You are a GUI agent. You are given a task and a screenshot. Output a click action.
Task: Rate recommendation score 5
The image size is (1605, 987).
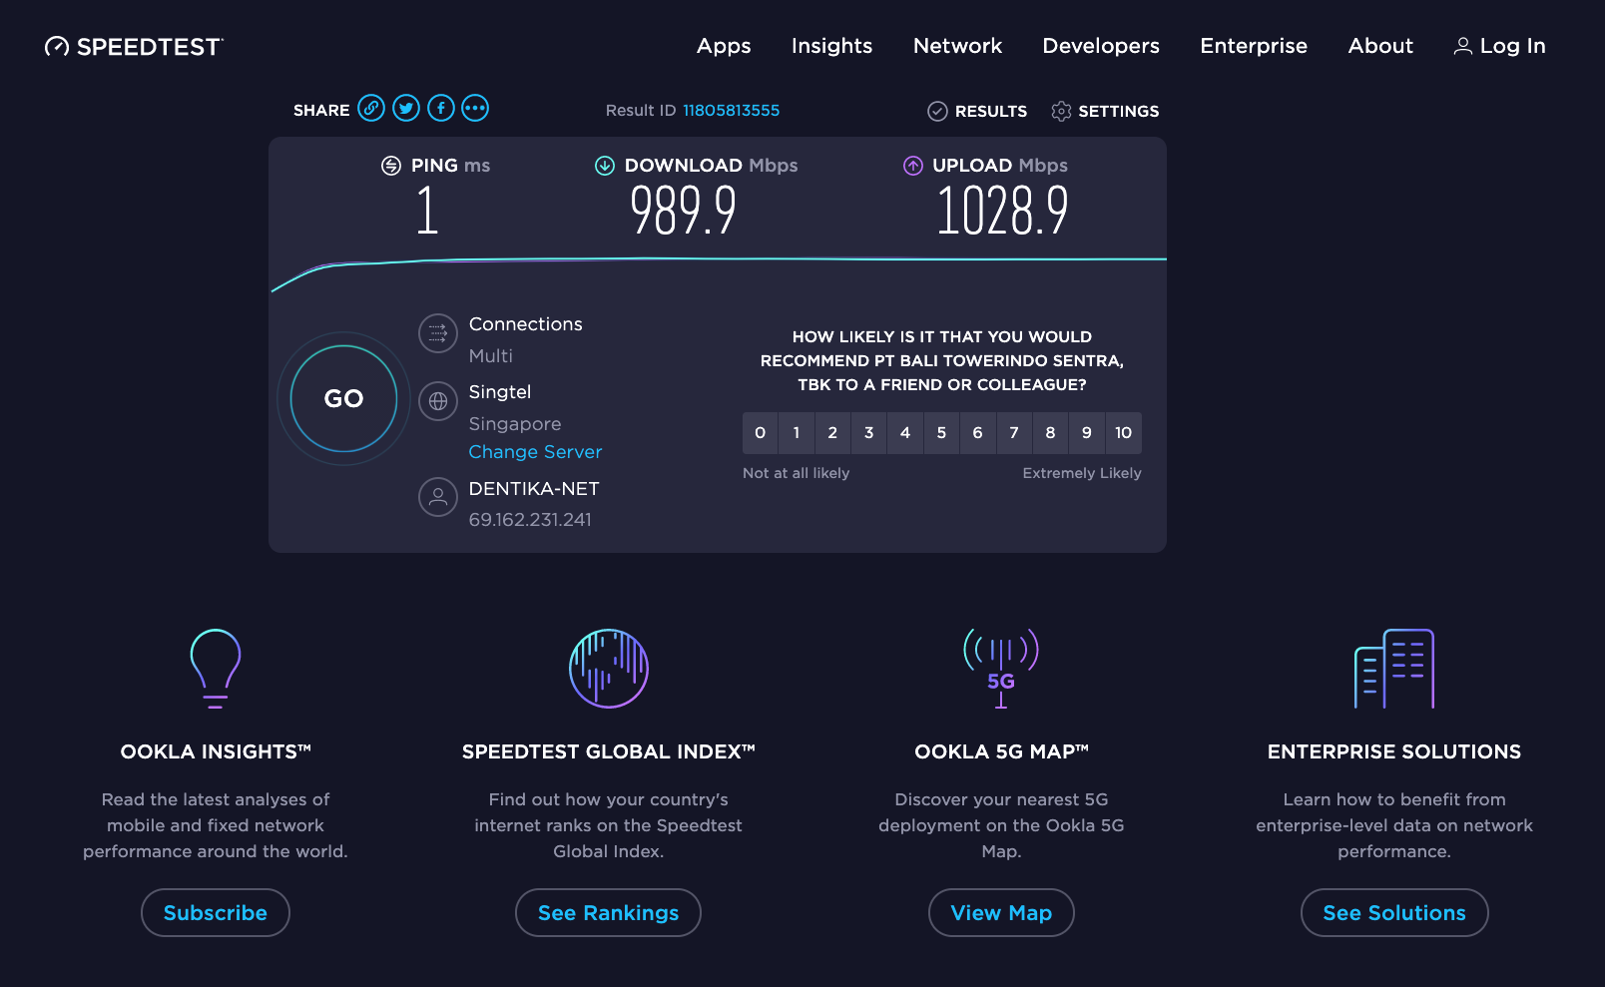click(x=941, y=433)
